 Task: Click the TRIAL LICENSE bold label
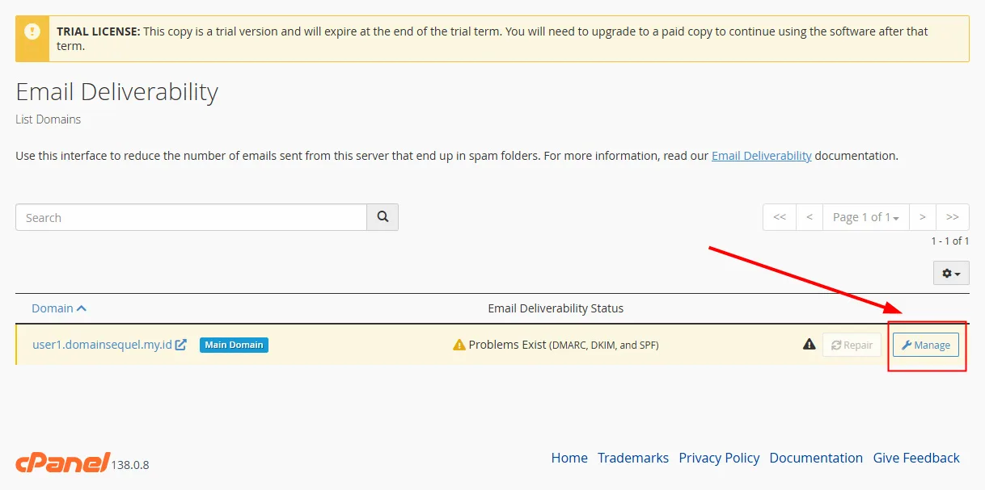(x=98, y=31)
